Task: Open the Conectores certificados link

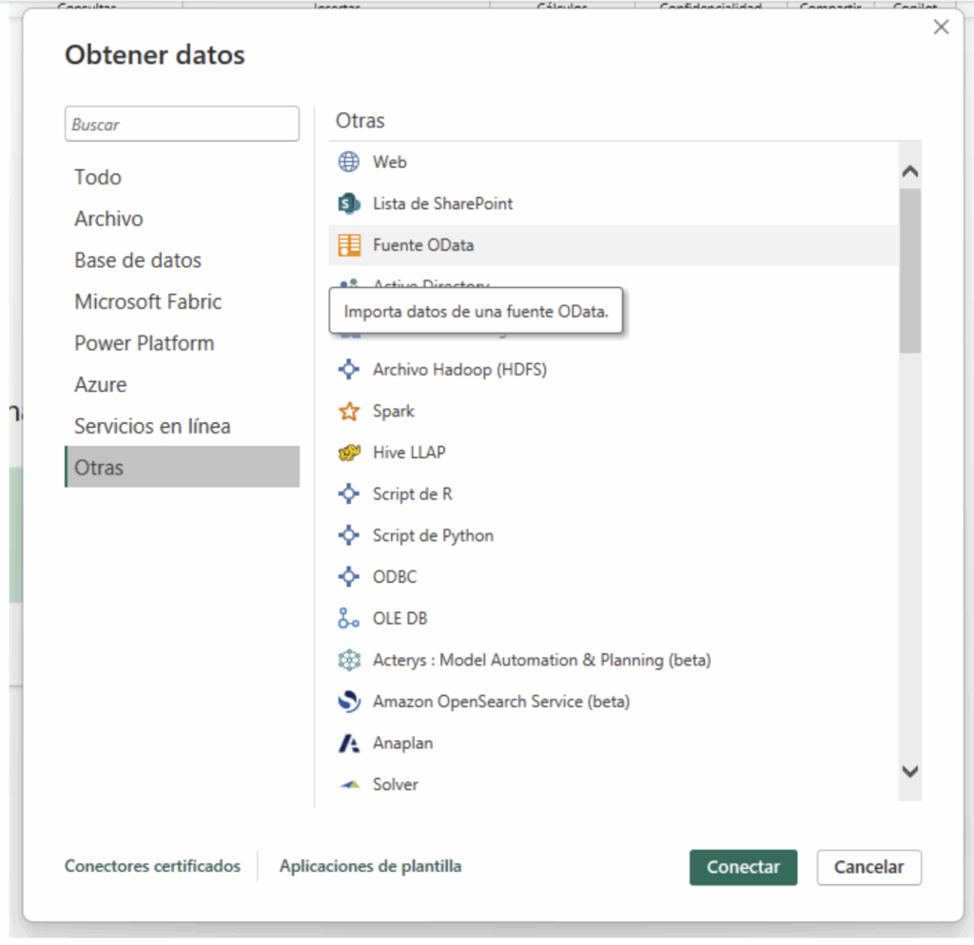Action: pos(152,866)
